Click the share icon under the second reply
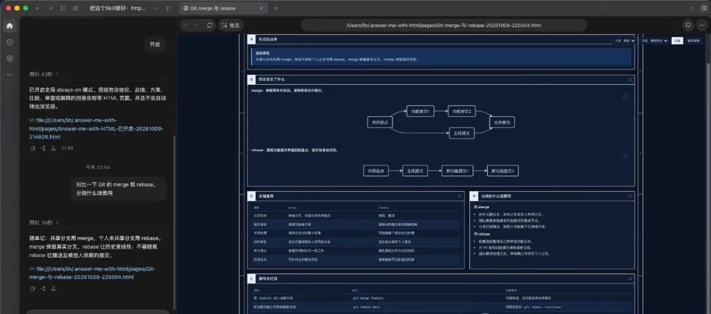 pyautogui.click(x=43, y=288)
